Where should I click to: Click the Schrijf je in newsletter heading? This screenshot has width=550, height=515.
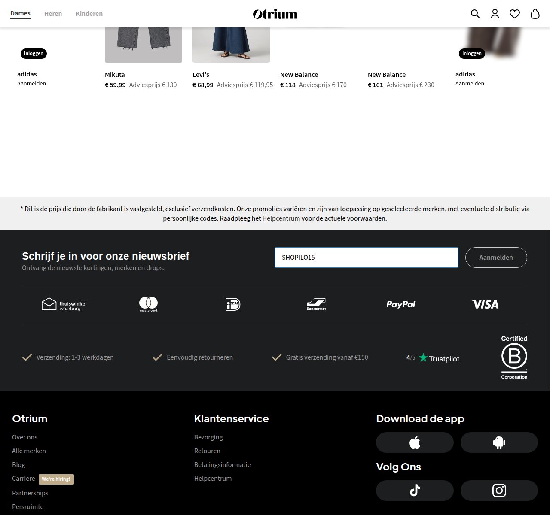(x=106, y=256)
